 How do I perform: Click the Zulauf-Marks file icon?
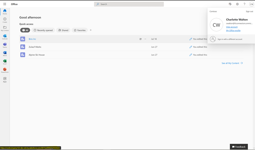(x=23, y=47)
